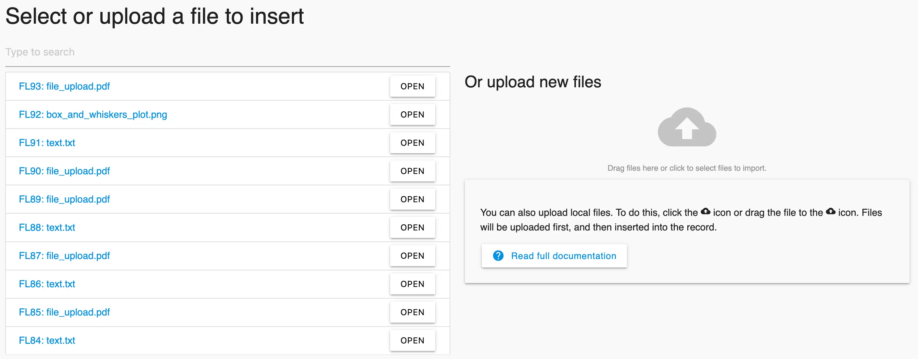The image size is (918, 359).
Task: Click OPEN for FL90 file_upload.pdf
Action: (x=412, y=171)
